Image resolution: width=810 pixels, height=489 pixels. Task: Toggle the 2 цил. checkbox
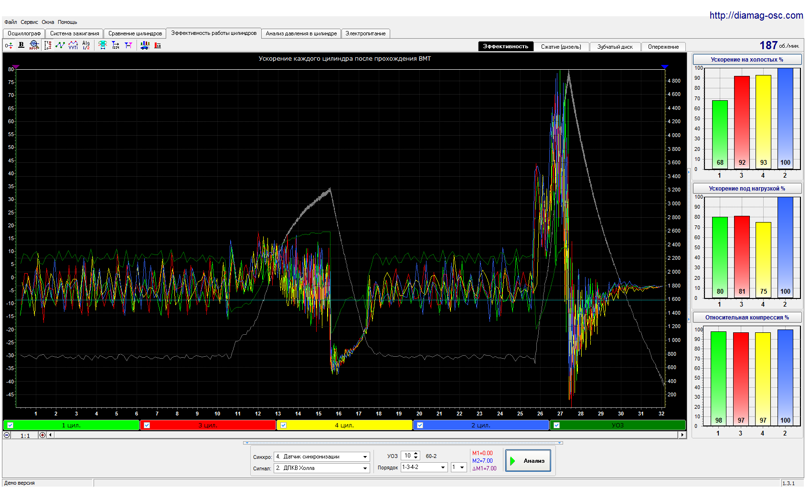tap(420, 425)
